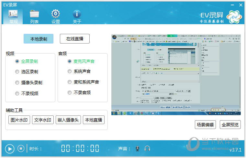Viewport: 246px width, 158px height.
Task: Select 摄像头录制 video option
Action: (x=29, y=83)
